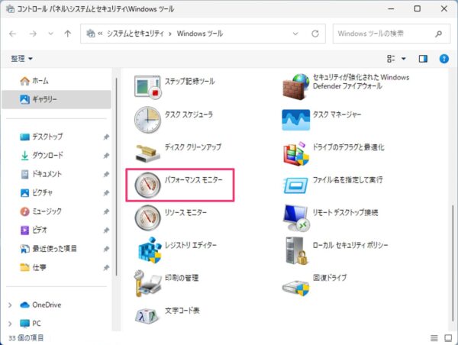The image size is (458, 345).
Task: Open the リモート デスクトップ接続 monitor icon
Action: 296,218
